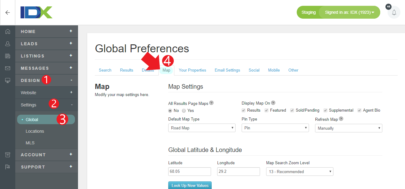405x189 pixels.
Task: Select the Map tab
Action: pos(166,70)
